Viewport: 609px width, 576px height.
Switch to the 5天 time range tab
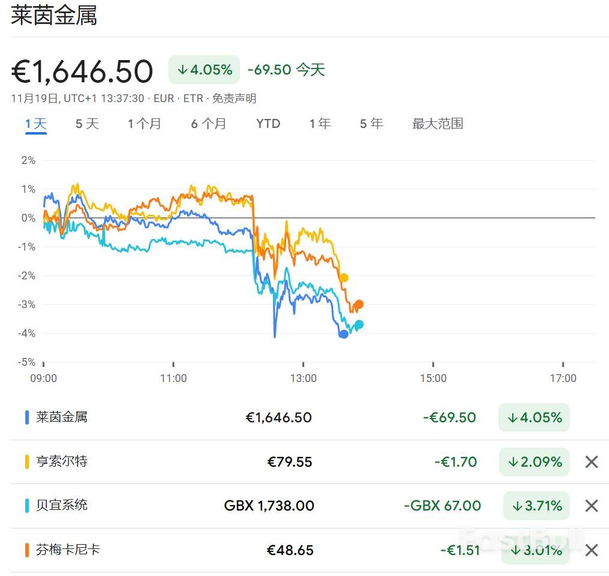[x=87, y=124]
